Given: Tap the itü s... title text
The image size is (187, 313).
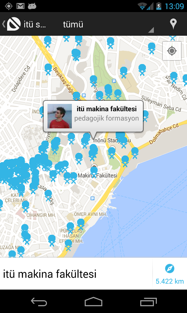Looking at the screenshot, I should (35, 25).
